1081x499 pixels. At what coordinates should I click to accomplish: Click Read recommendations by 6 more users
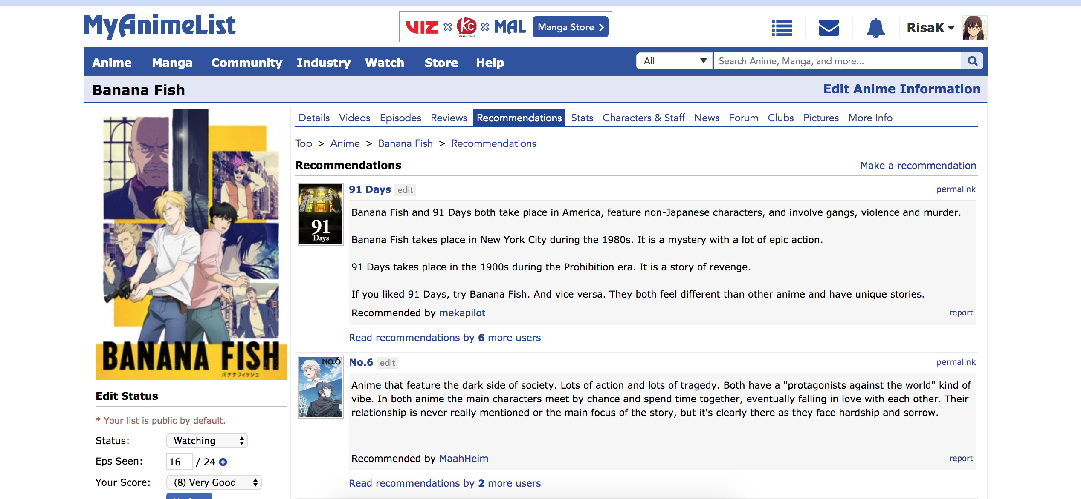click(x=445, y=338)
